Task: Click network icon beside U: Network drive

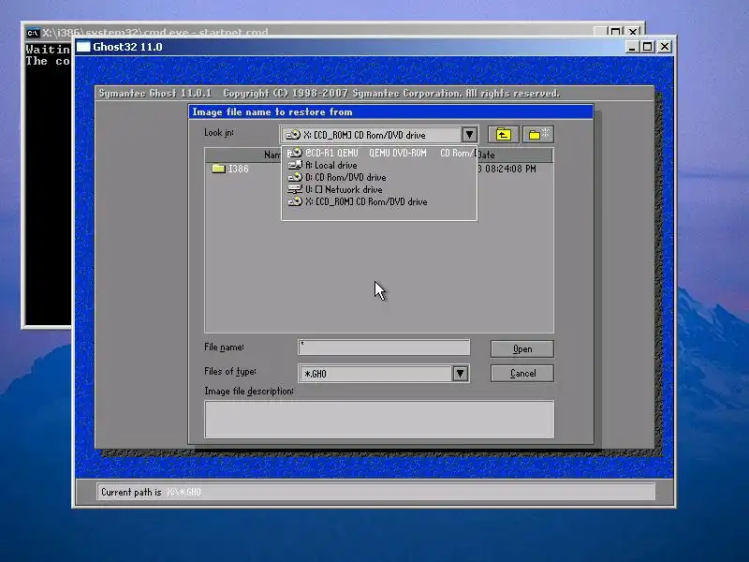Action: (x=295, y=189)
